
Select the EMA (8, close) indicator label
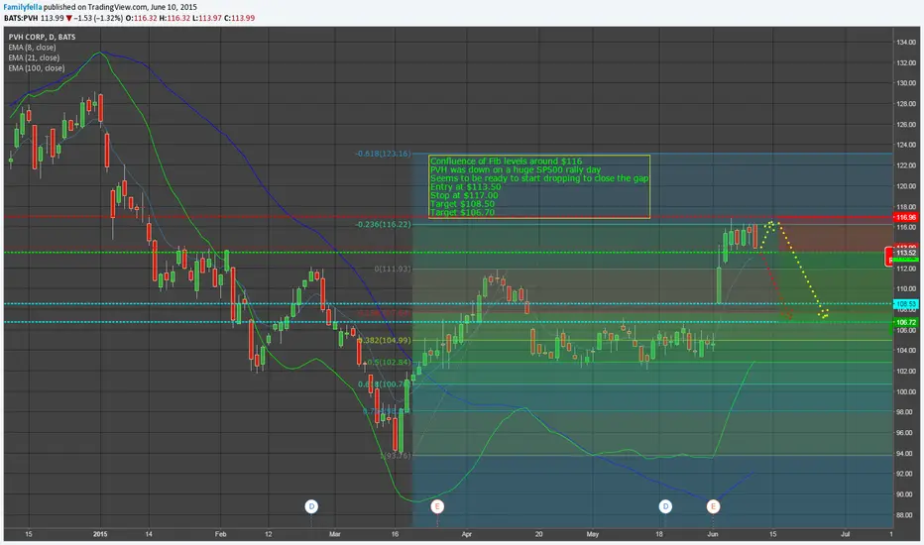click(x=32, y=48)
